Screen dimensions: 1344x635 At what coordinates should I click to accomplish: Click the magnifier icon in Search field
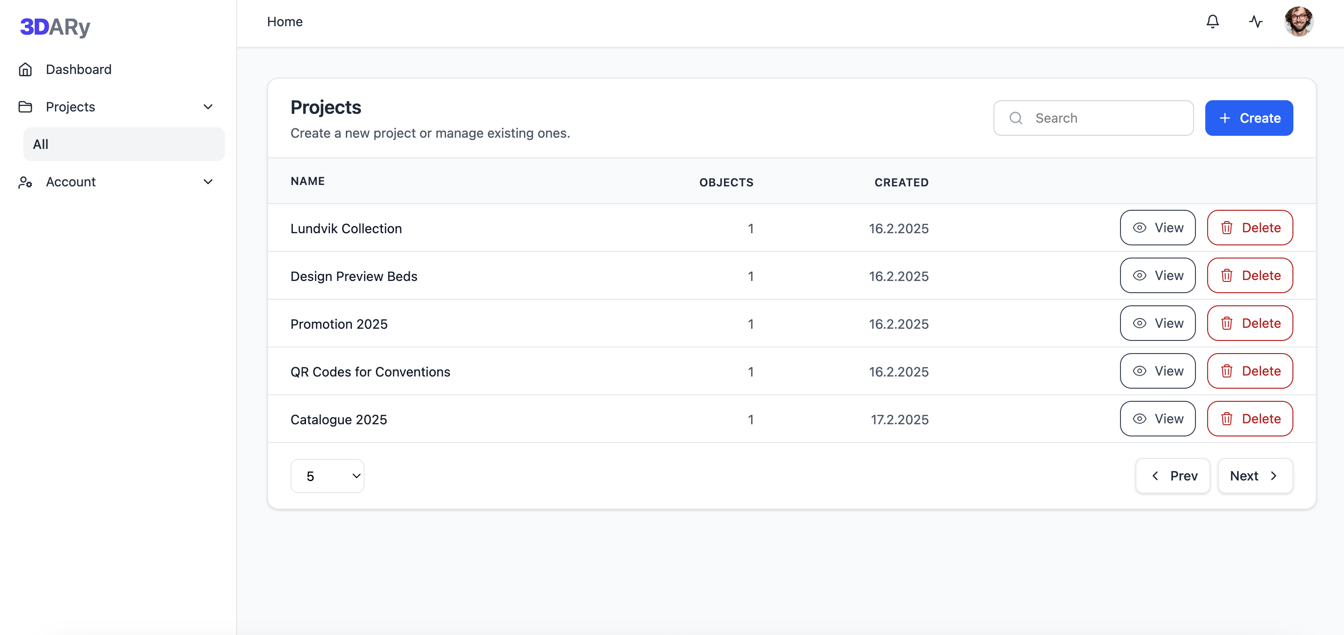1015,118
